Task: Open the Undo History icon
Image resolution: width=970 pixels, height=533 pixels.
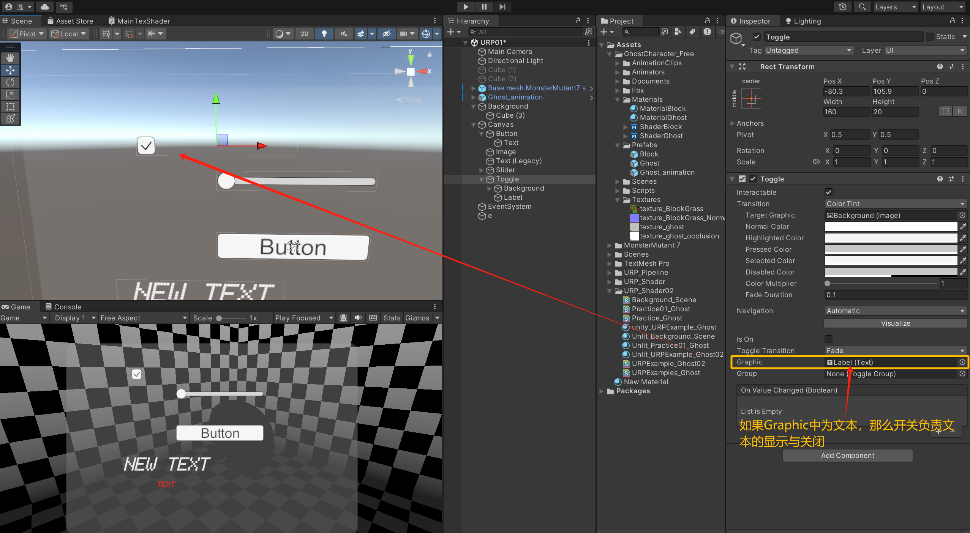Action: (842, 7)
